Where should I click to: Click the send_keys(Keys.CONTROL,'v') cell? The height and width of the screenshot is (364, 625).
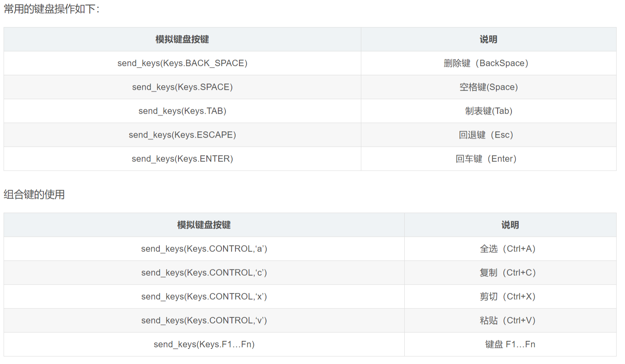coord(204,320)
